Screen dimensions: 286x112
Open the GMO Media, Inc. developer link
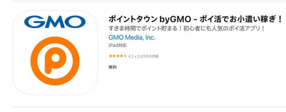click(x=132, y=38)
